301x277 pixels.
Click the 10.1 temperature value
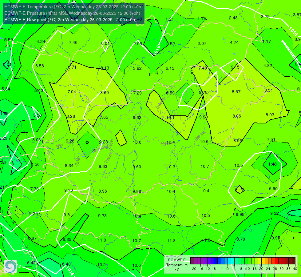pyautogui.click(x=170, y=118)
